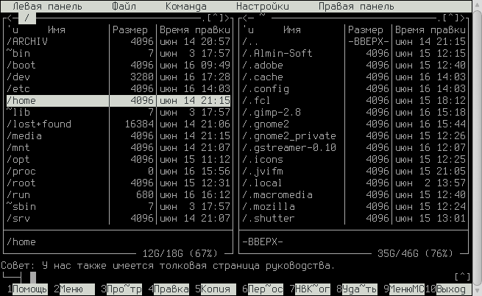Viewport: 482px width, 296px height.
Task: Sort right panel by Имя column header
Action: [292, 30]
